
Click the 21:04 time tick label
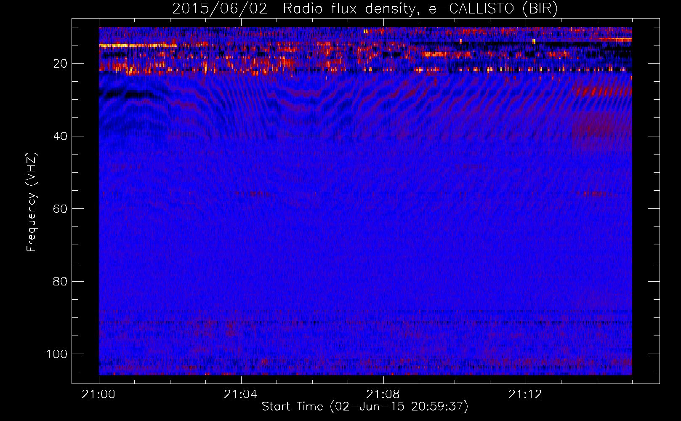[241, 394]
